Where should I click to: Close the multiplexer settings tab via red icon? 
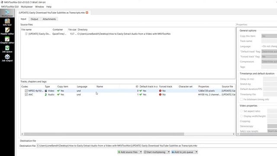point(87,13)
